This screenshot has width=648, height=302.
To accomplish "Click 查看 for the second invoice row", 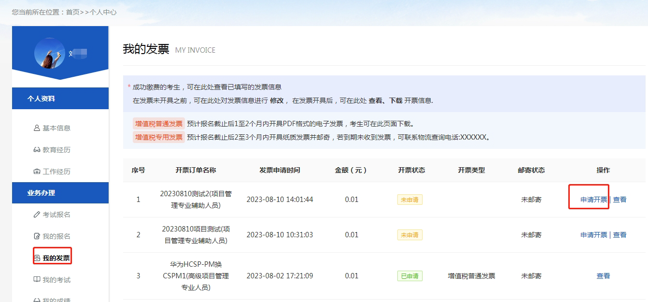I will 620,235.
